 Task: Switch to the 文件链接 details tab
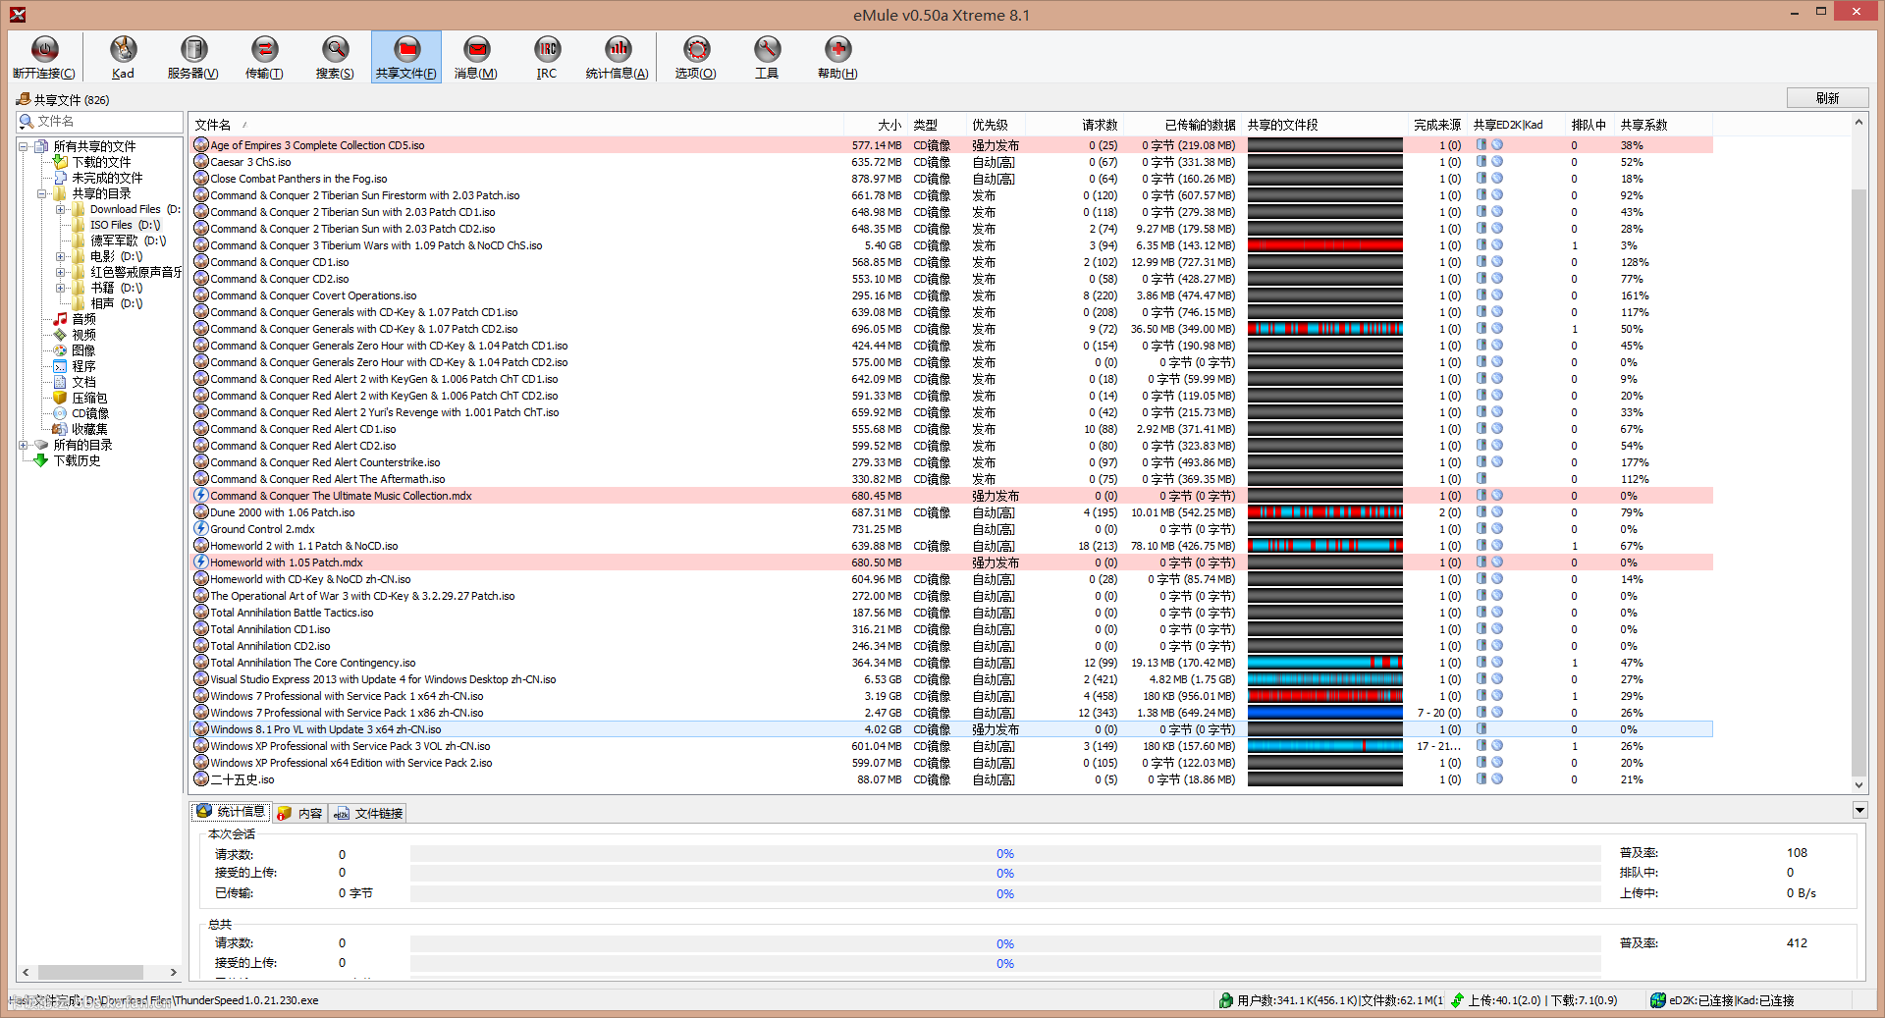(x=368, y=813)
